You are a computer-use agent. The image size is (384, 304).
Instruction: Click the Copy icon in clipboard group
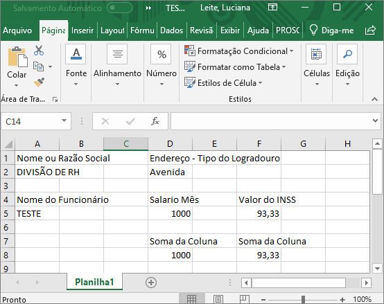[x=38, y=66]
